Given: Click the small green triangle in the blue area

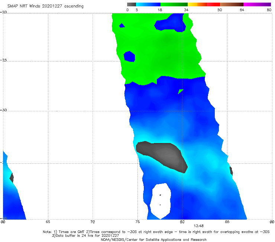Looking at the screenshot, I should [181, 91].
